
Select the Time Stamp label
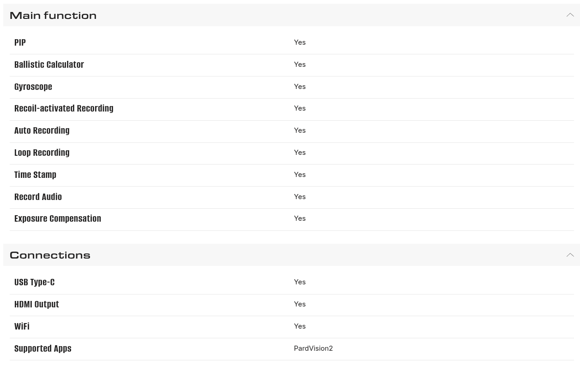coord(35,175)
